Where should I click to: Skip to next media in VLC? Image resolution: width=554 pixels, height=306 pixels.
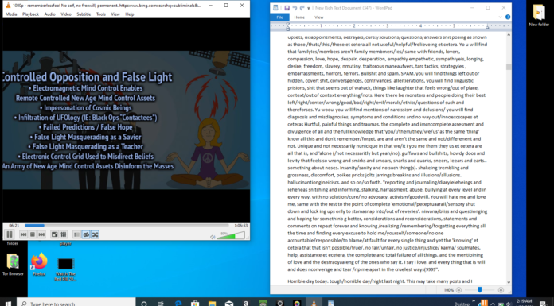41,234
